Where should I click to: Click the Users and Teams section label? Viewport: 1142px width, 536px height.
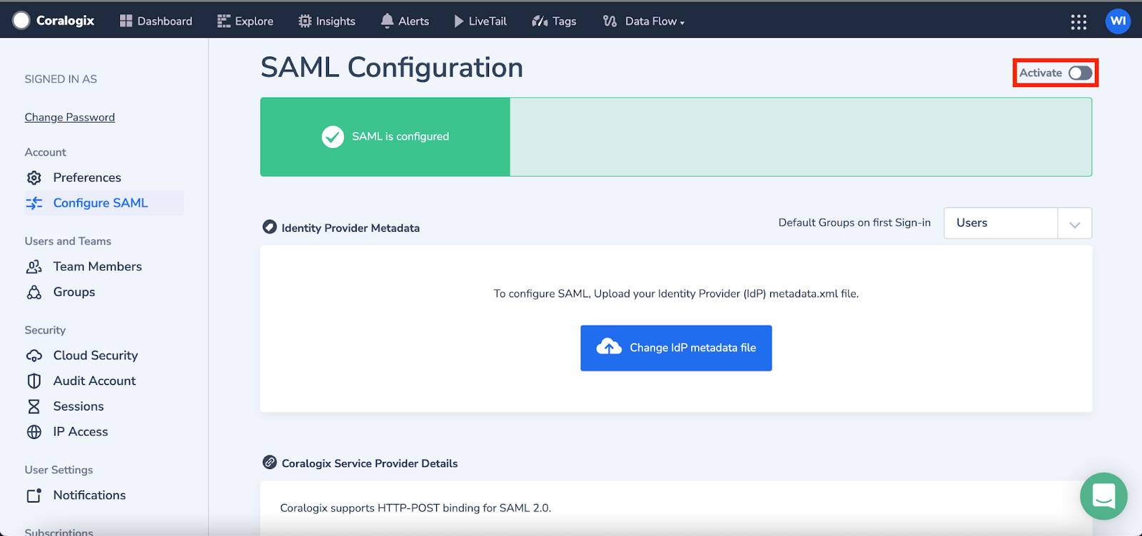68,241
